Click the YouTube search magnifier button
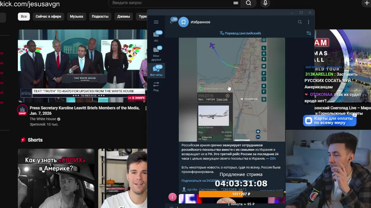Image resolution: width=371 pixels, height=208 pixels. [248, 3]
